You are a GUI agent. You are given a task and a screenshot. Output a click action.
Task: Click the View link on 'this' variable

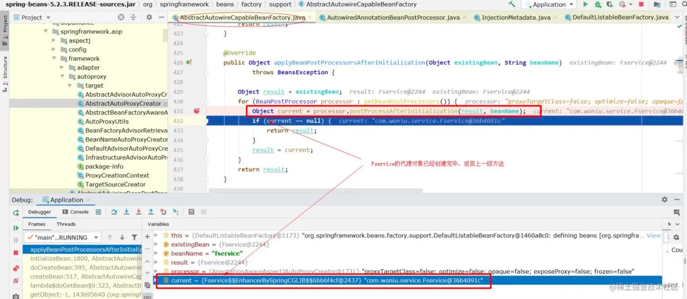(x=653, y=235)
